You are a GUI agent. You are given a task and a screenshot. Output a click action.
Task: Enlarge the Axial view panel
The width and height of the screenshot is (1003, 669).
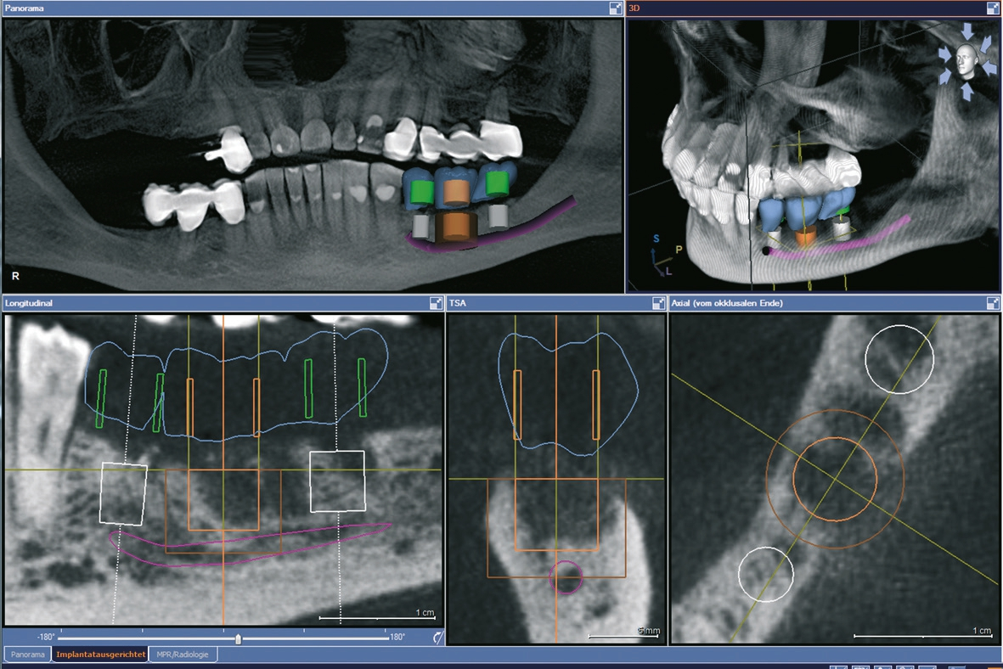click(x=992, y=303)
